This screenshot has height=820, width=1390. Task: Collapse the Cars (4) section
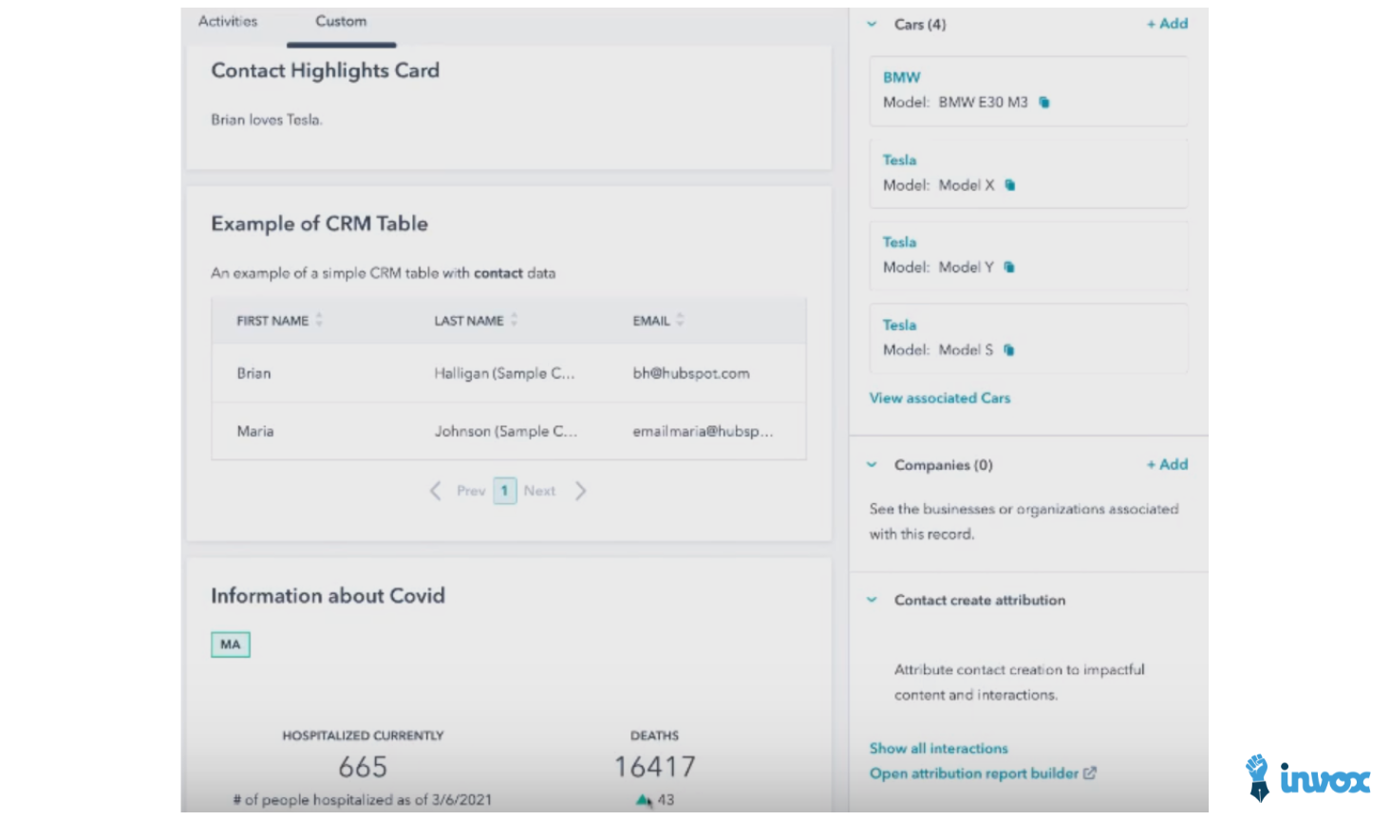point(872,25)
